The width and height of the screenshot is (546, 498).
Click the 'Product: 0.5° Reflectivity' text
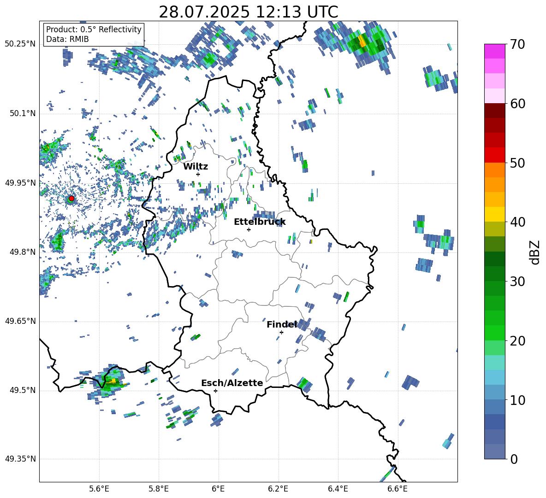94,29
